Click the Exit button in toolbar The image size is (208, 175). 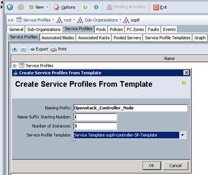160,7
